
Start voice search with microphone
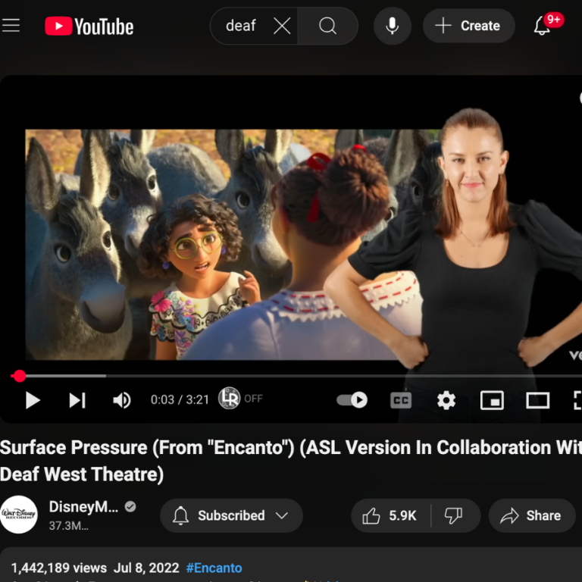click(x=393, y=27)
